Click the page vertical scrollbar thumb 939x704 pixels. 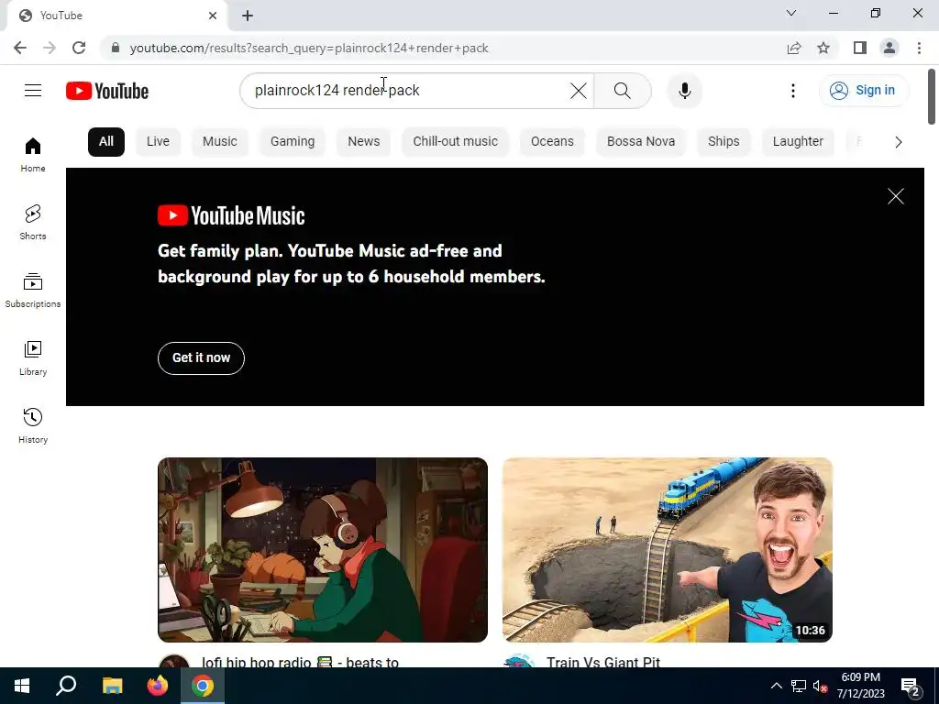932,96
